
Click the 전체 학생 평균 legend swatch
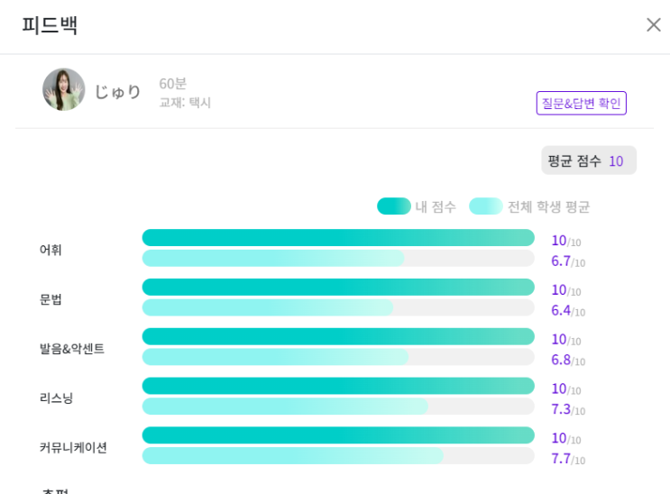[485, 206]
